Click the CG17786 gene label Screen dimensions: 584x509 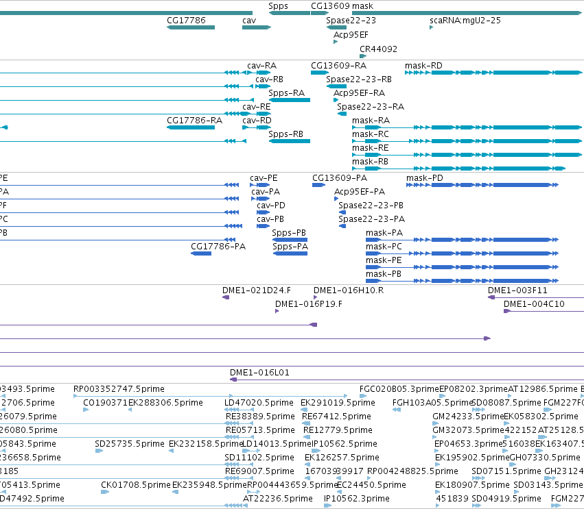[186, 21]
